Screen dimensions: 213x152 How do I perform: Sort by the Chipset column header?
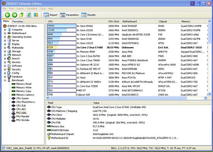(x=168, y=22)
